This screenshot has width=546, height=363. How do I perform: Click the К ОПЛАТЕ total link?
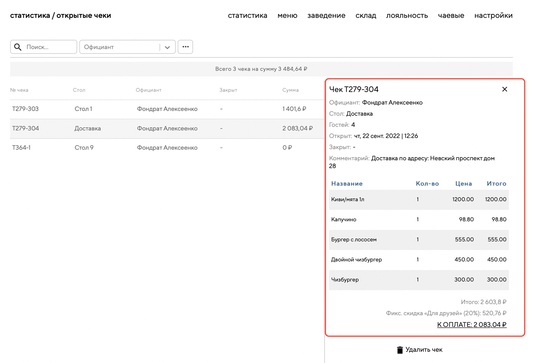(x=471, y=325)
